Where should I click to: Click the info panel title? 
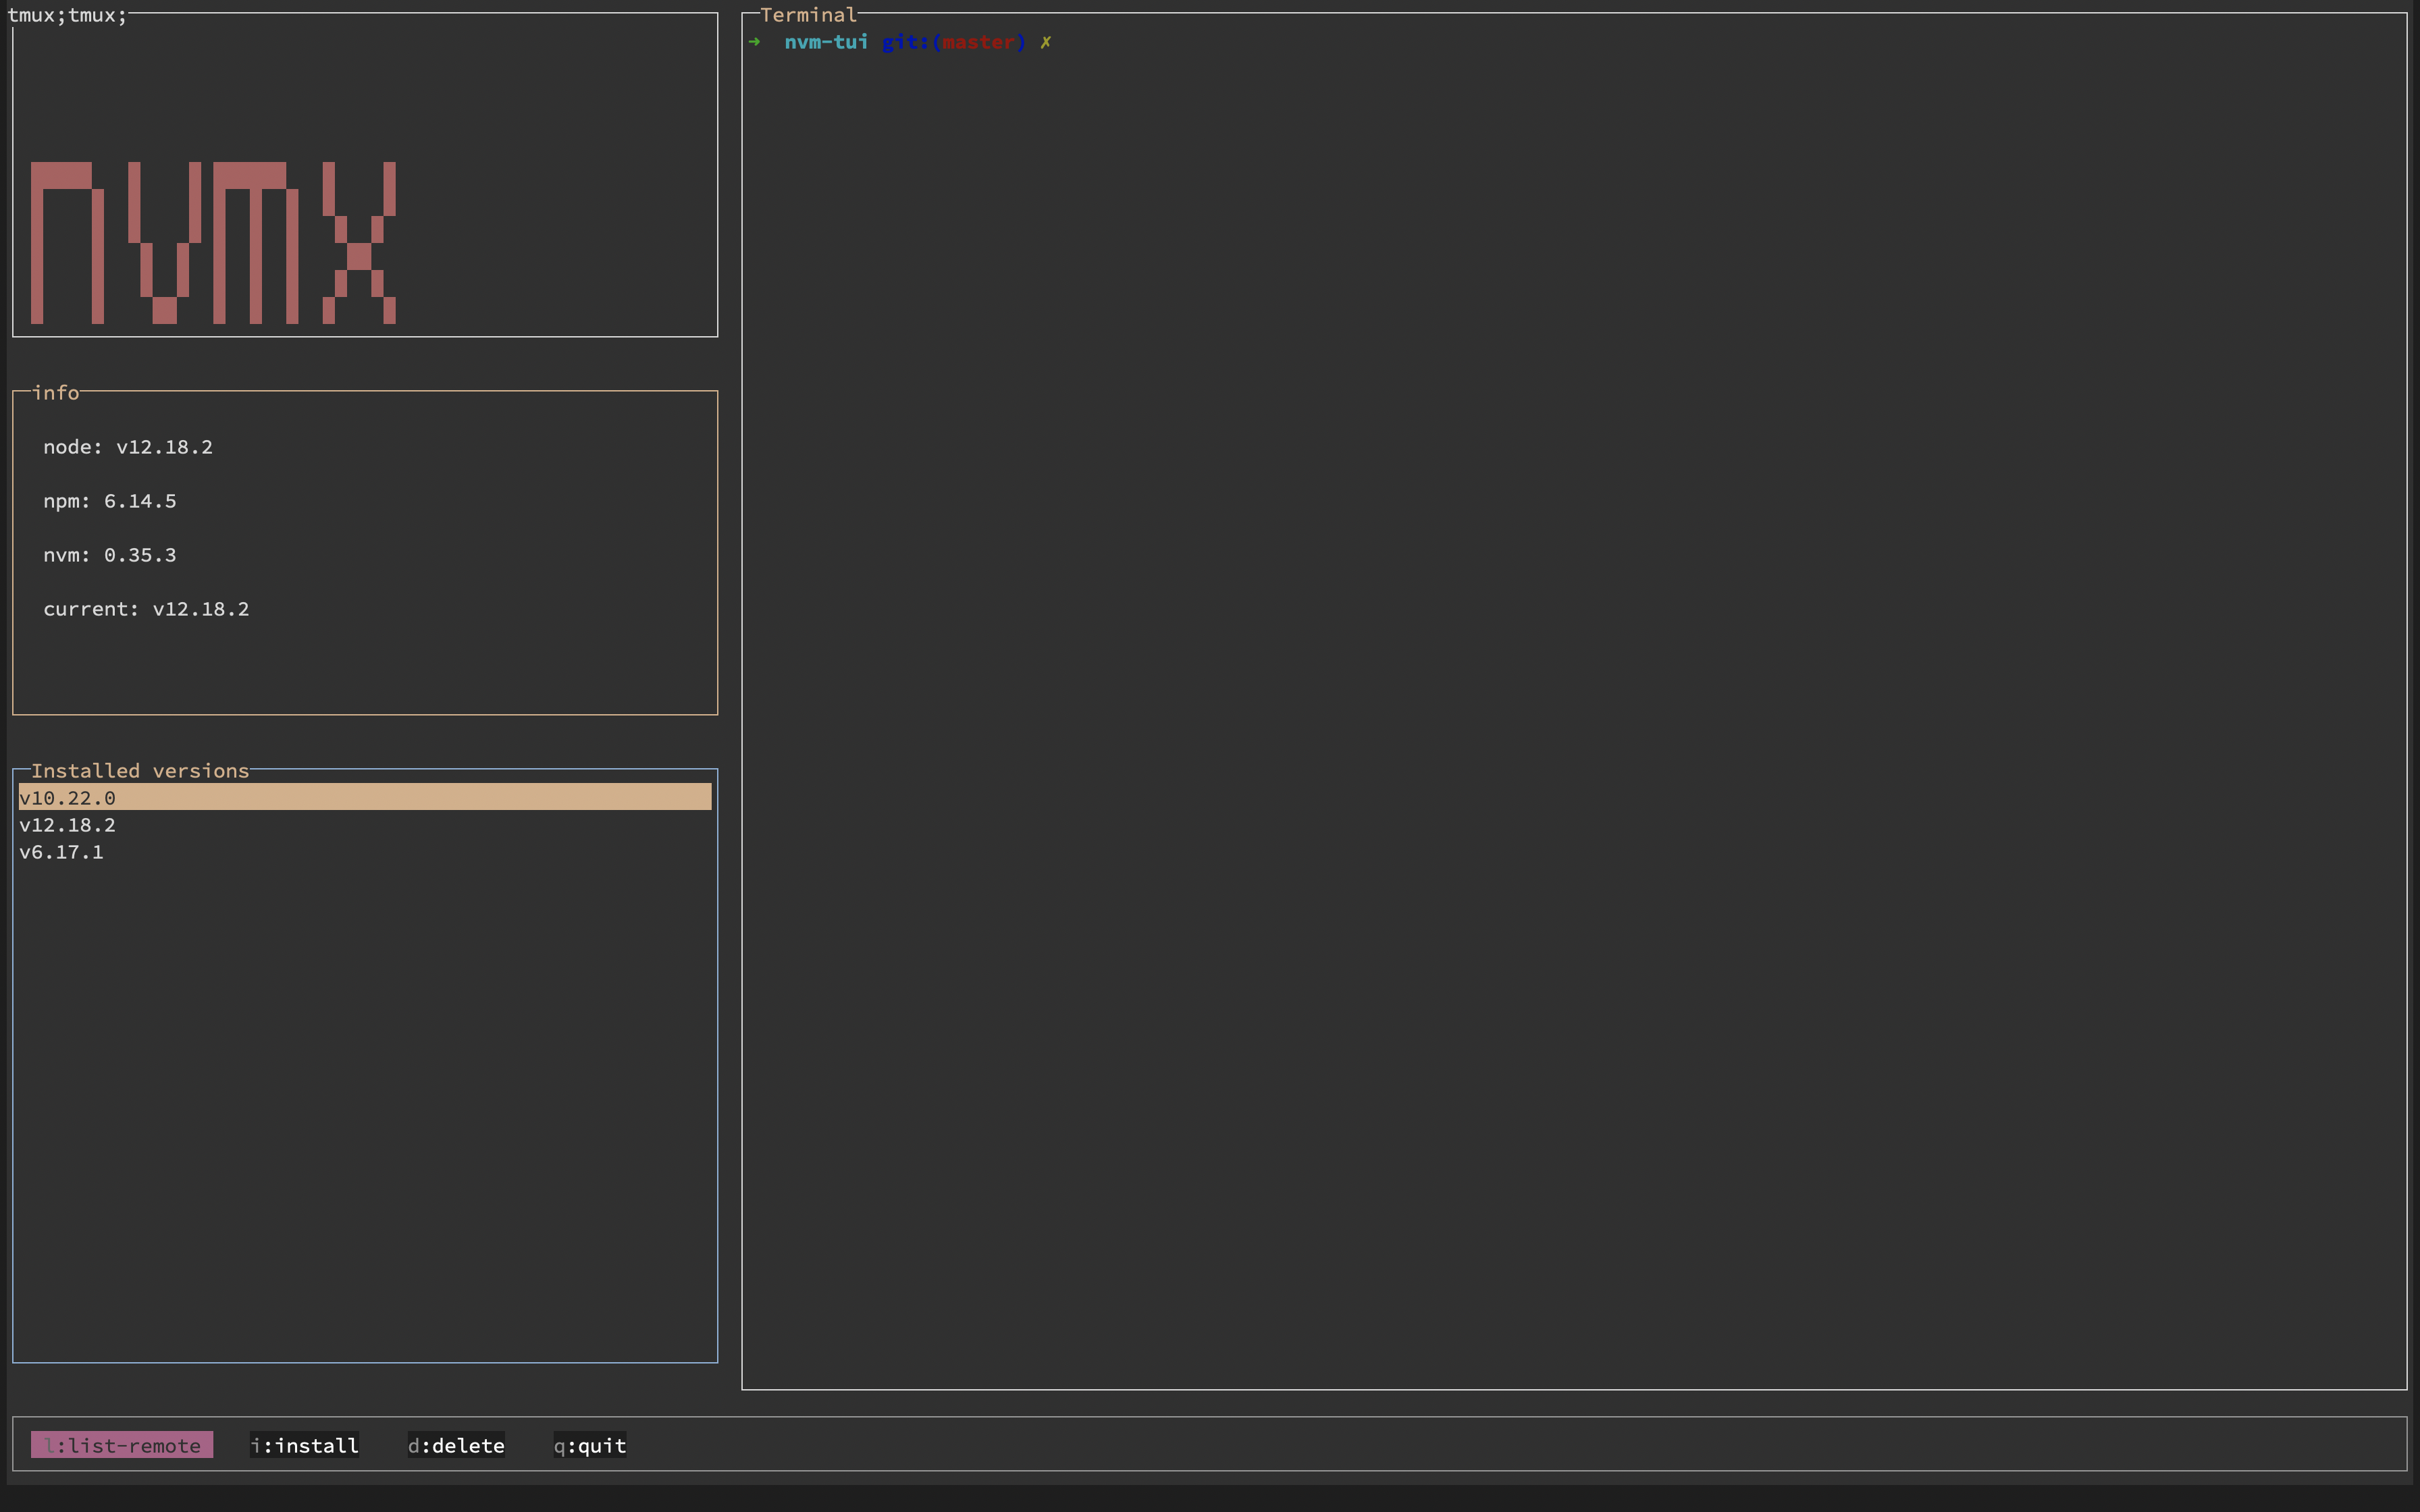(56, 393)
